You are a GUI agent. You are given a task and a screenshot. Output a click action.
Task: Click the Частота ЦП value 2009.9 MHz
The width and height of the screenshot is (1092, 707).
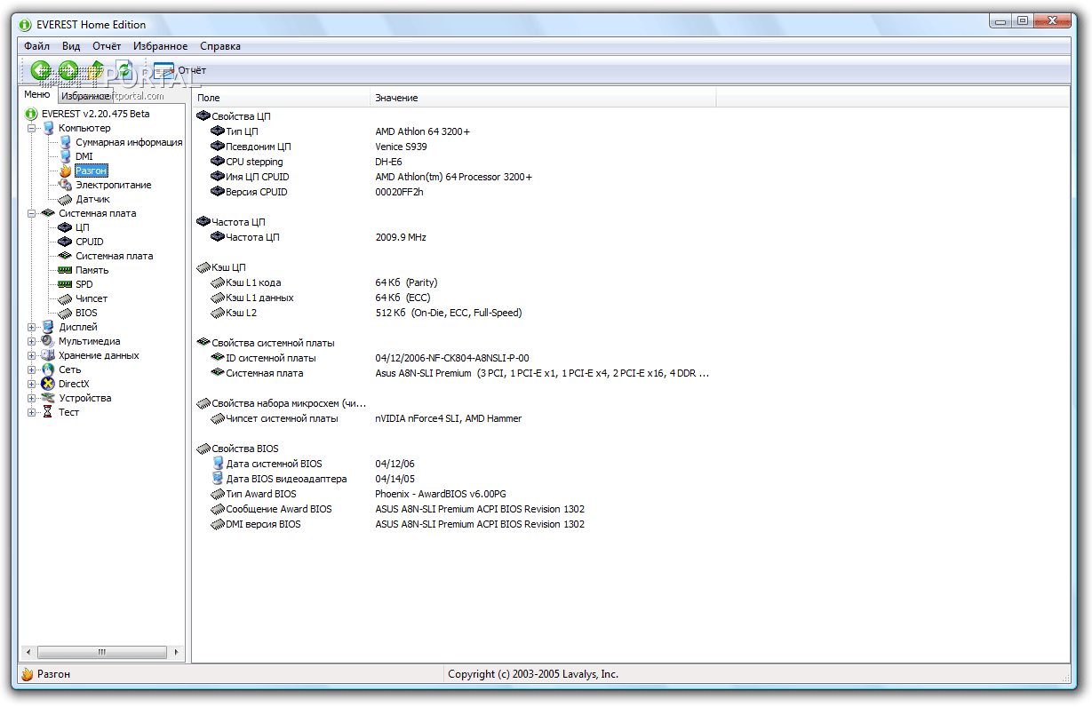(401, 237)
